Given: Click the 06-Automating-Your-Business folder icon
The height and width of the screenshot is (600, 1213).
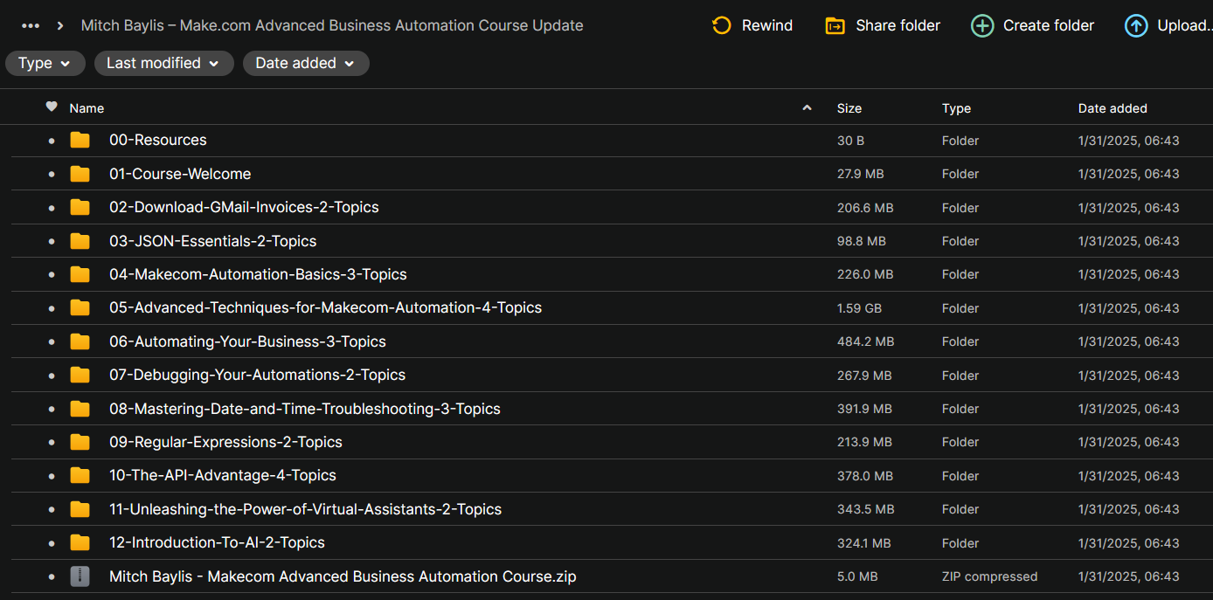Looking at the screenshot, I should pos(80,341).
